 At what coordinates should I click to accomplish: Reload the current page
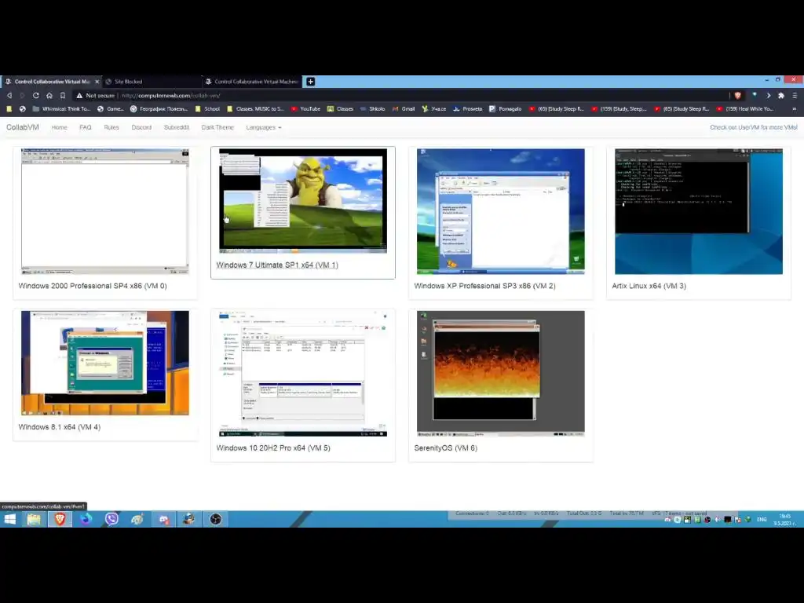point(36,95)
